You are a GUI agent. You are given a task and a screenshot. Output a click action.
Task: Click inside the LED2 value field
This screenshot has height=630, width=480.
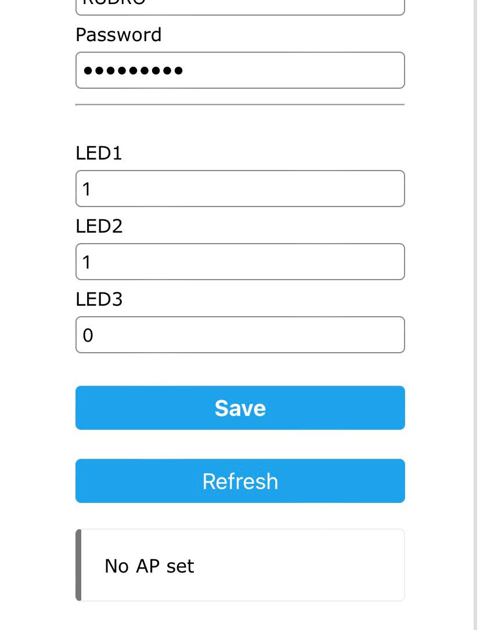240,262
